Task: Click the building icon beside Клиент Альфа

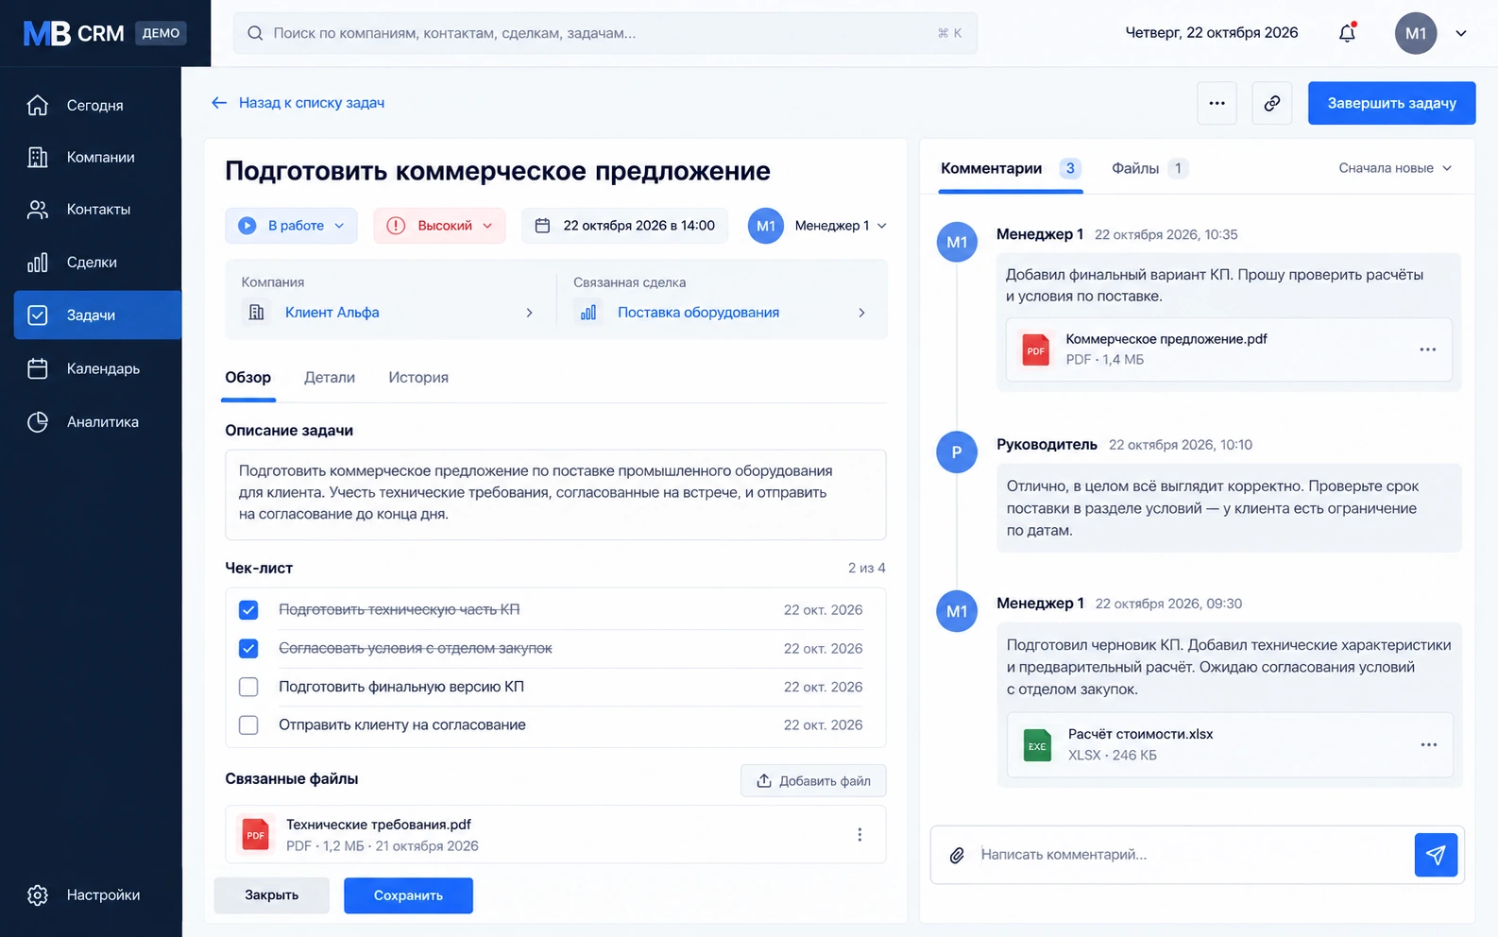Action: [256, 313]
